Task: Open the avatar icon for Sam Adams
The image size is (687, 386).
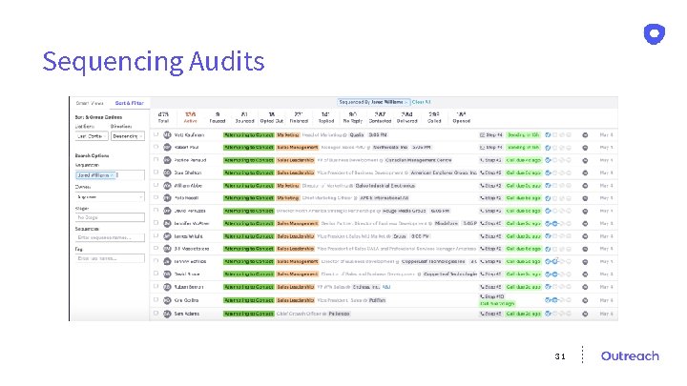Action: coord(167,314)
